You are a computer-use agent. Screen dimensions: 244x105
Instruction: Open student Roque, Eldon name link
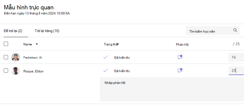coord(33,71)
